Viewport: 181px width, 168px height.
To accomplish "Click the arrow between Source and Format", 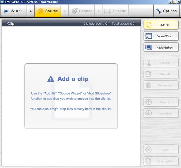I will pos(65,11).
